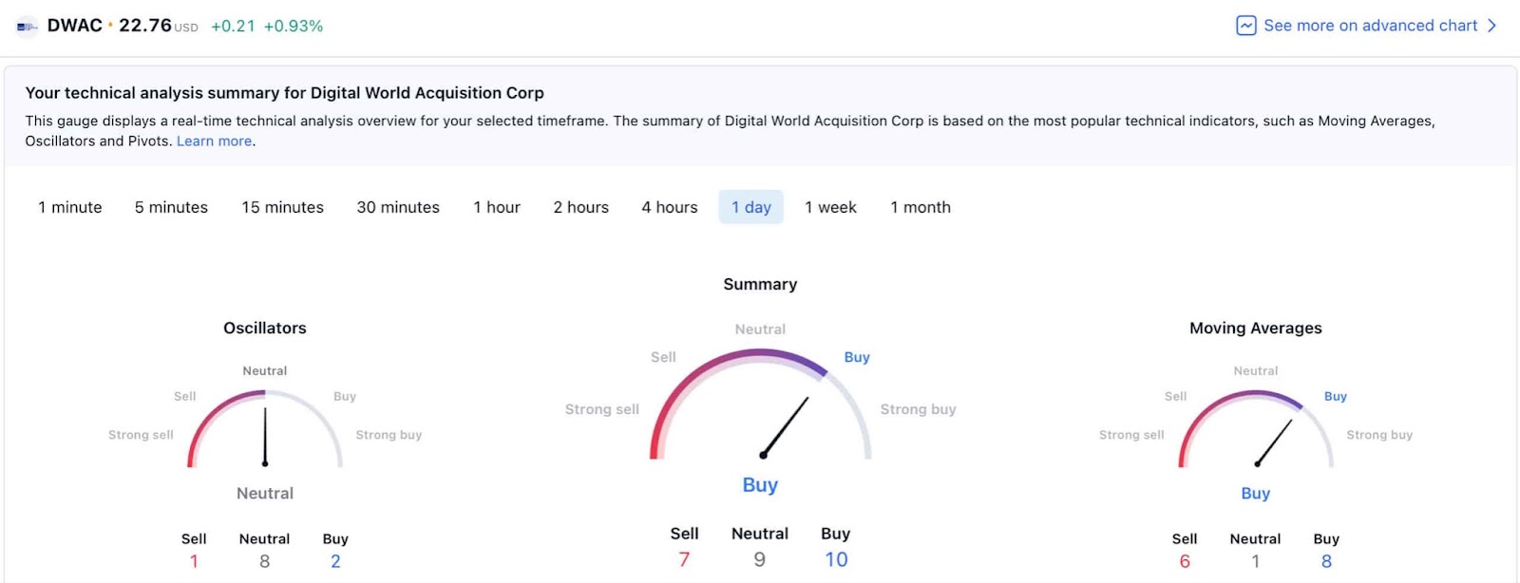Click Strong sell label on Moving Averages gauge
This screenshot has height=583, width=1520.
tap(1131, 435)
